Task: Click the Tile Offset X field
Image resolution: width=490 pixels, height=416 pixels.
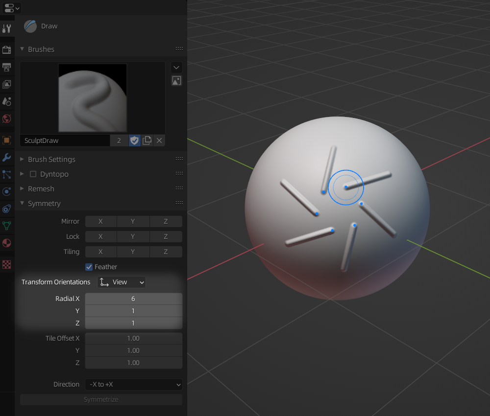Action: (133, 338)
